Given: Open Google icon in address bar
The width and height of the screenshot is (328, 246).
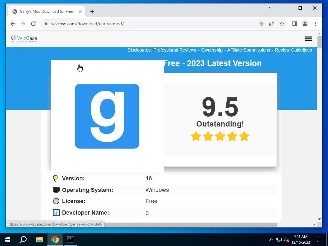Looking at the screenshot, I should 261,24.
